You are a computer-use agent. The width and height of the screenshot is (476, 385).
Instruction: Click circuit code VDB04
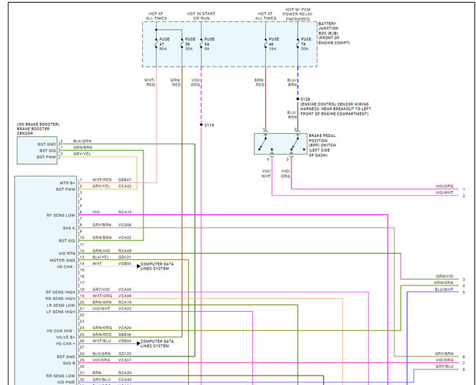[x=124, y=341]
